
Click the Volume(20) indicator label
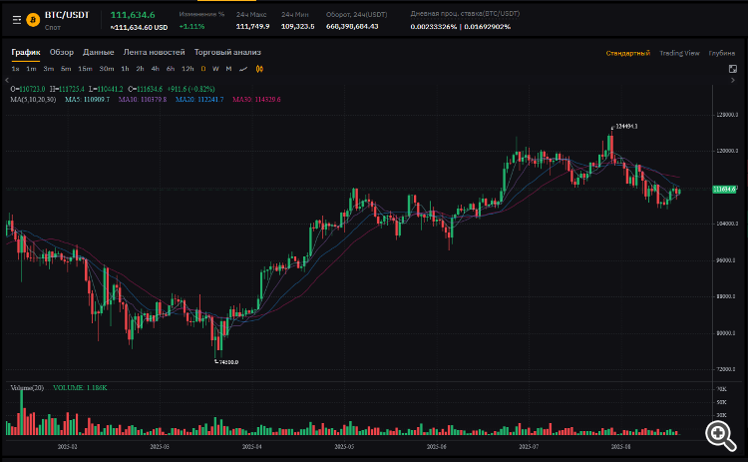click(27, 387)
